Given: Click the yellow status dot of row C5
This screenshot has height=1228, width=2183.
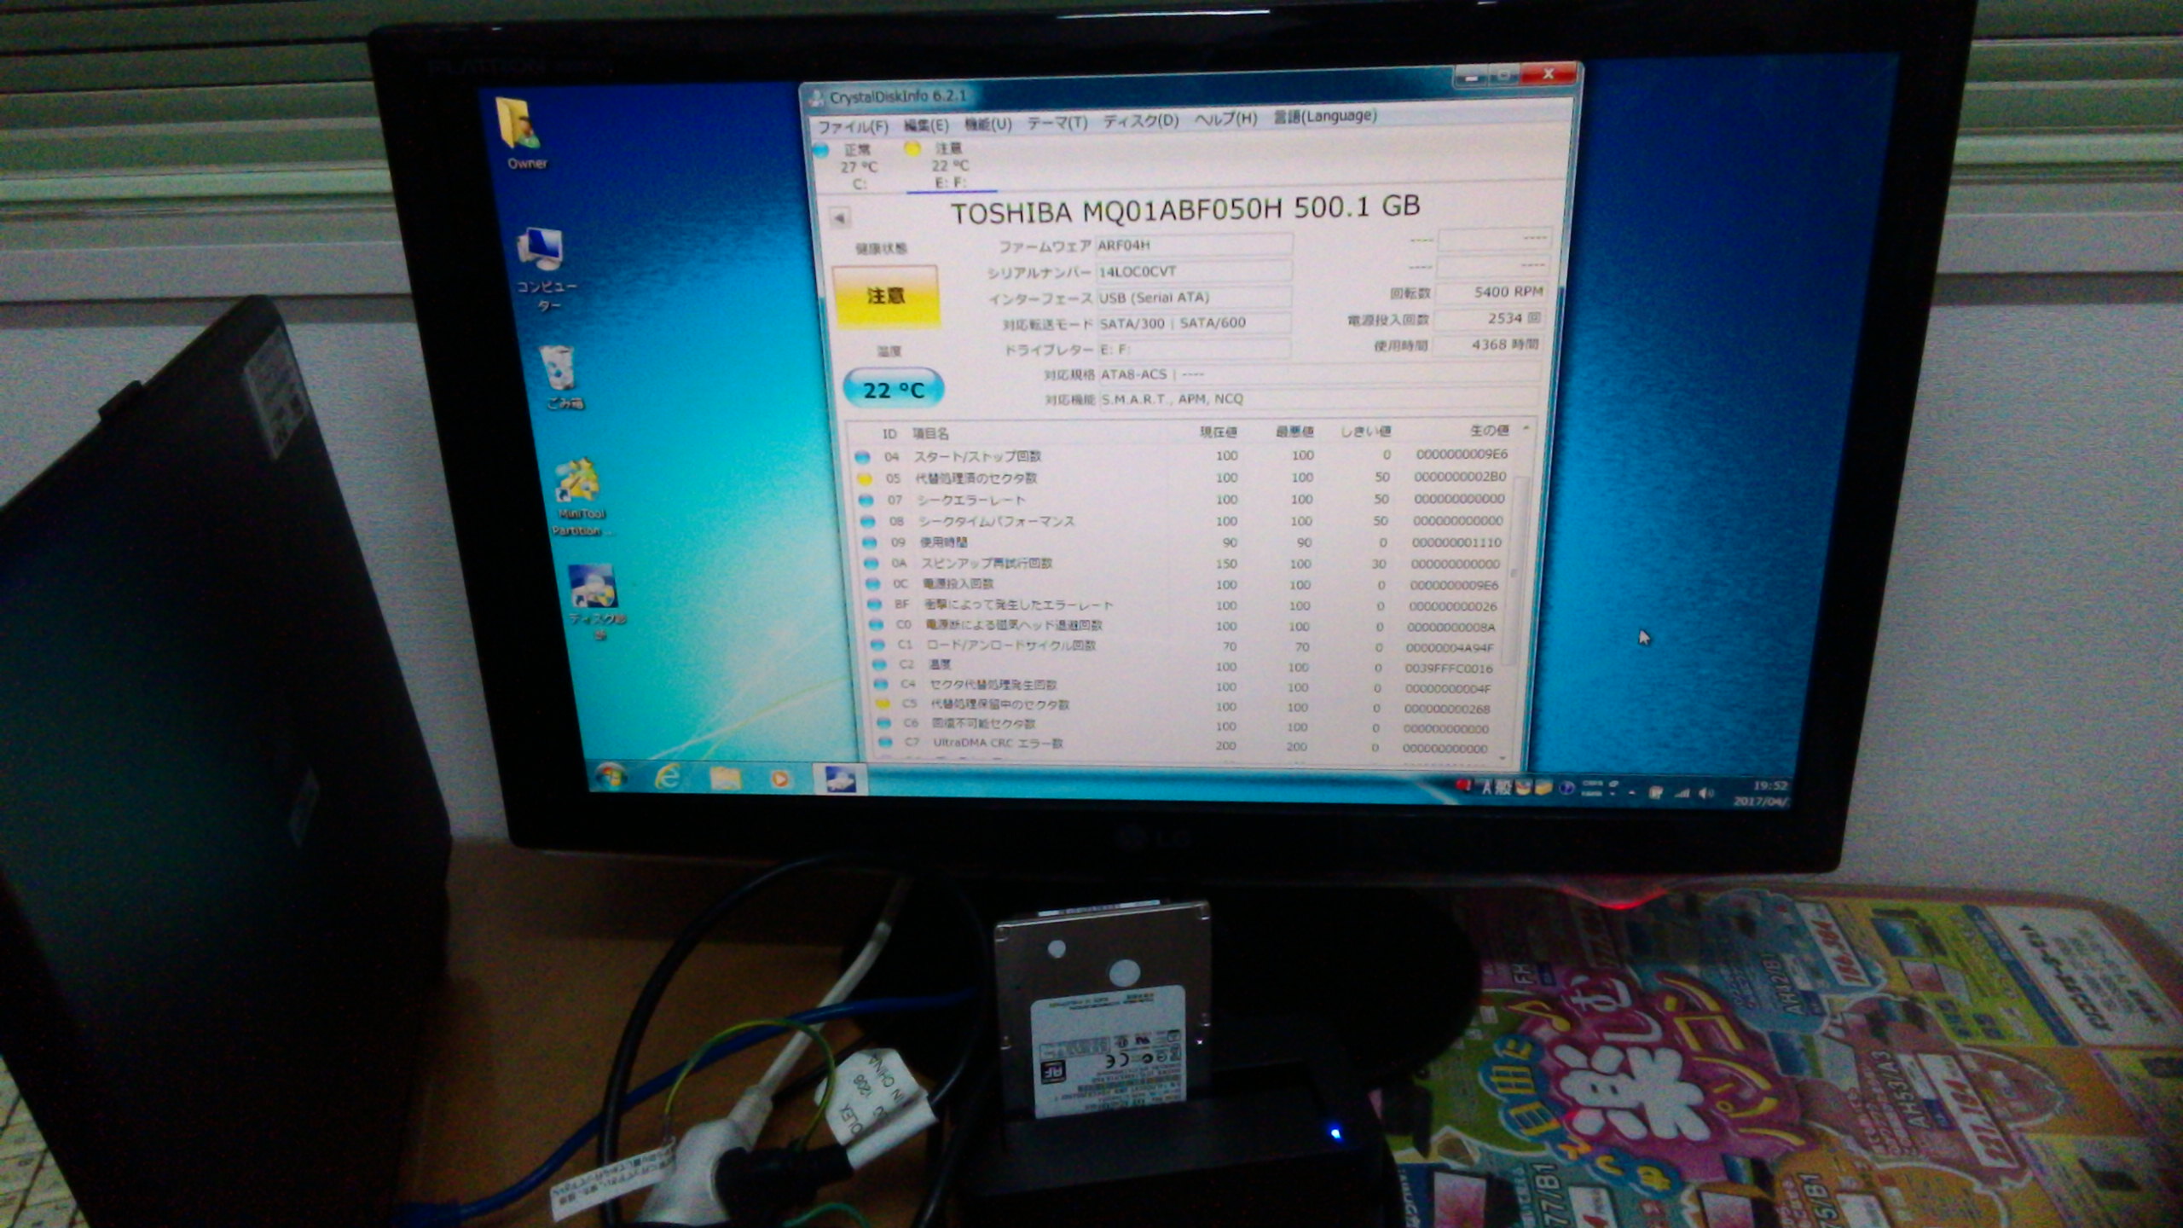Looking at the screenshot, I should [x=883, y=704].
